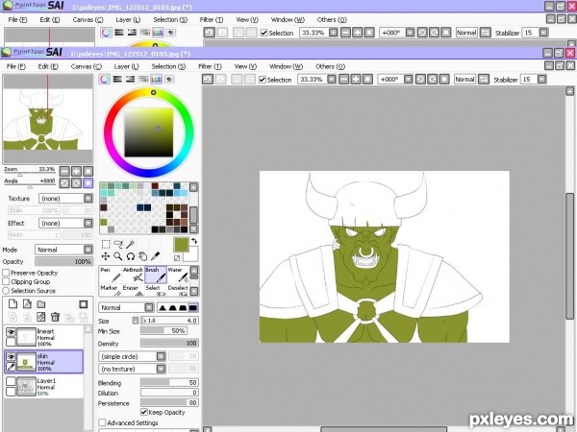
Task: Select the Layer1 layer row
Action: coord(44,387)
